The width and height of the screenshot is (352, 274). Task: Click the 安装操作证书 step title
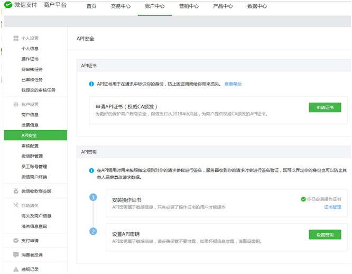coord(127,199)
